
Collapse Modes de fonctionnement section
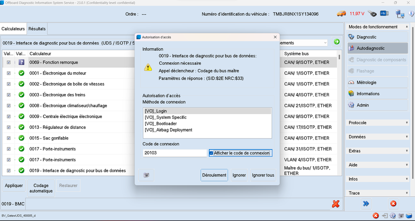[406, 27]
